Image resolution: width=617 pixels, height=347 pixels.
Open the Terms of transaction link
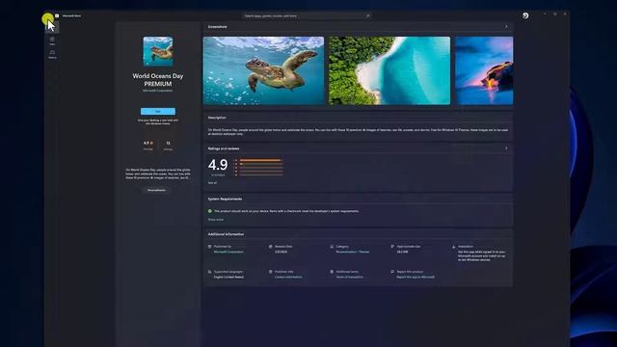click(x=350, y=277)
